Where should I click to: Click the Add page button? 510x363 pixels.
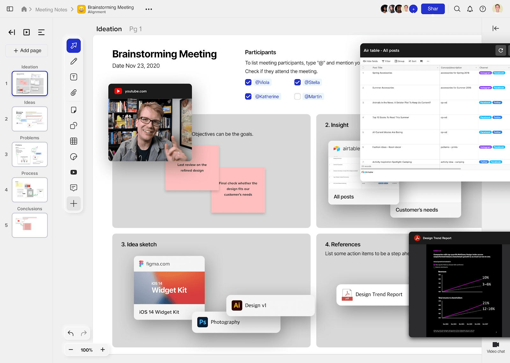click(x=27, y=50)
